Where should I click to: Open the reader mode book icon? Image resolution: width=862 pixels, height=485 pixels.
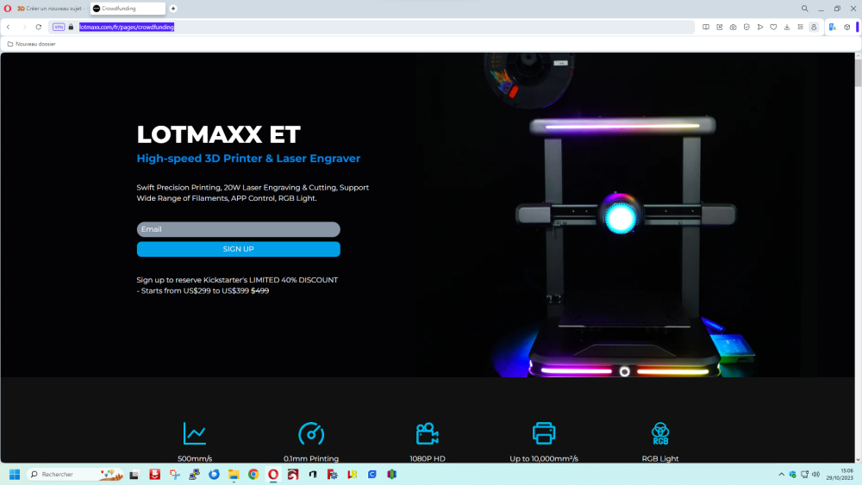tap(706, 27)
